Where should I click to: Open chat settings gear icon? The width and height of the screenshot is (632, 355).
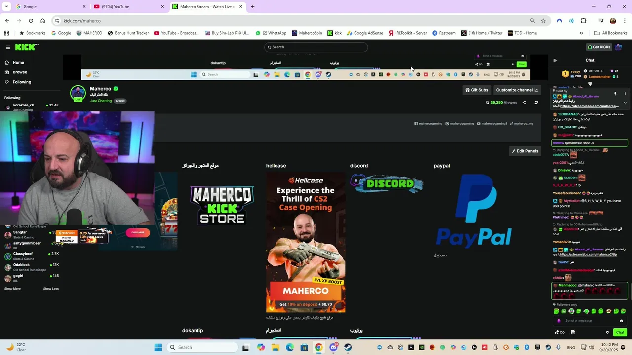[x=607, y=332]
